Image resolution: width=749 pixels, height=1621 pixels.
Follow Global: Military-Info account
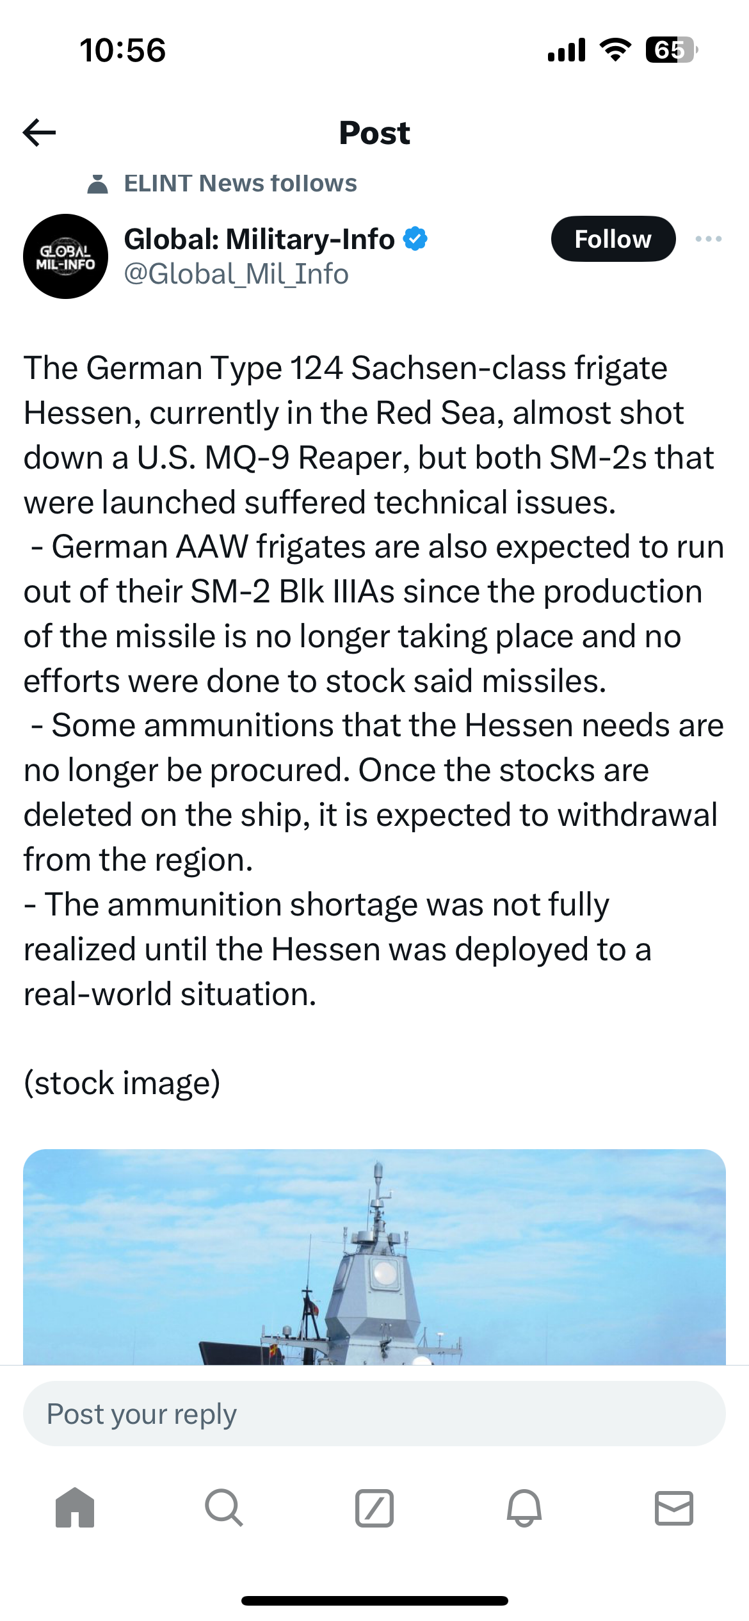click(x=613, y=239)
